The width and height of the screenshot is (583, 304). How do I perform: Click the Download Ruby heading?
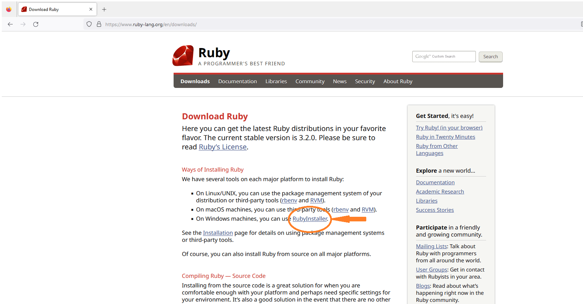(215, 117)
